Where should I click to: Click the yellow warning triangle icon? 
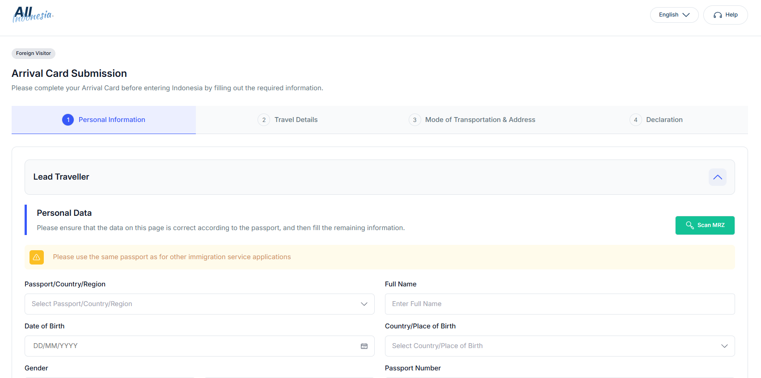pos(37,257)
